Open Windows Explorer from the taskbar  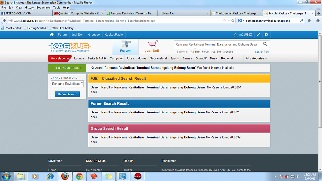(x=21, y=176)
